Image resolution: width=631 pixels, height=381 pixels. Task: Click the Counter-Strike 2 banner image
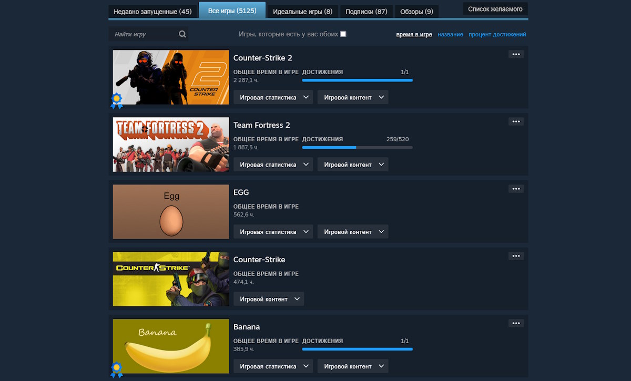tap(171, 77)
